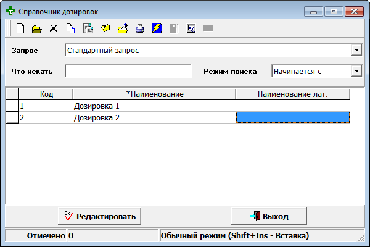Image resolution: width=370 pixels, height=247 pixels.
Task: Minimize the Справочник дозировок window
Action: pos(313,12)
